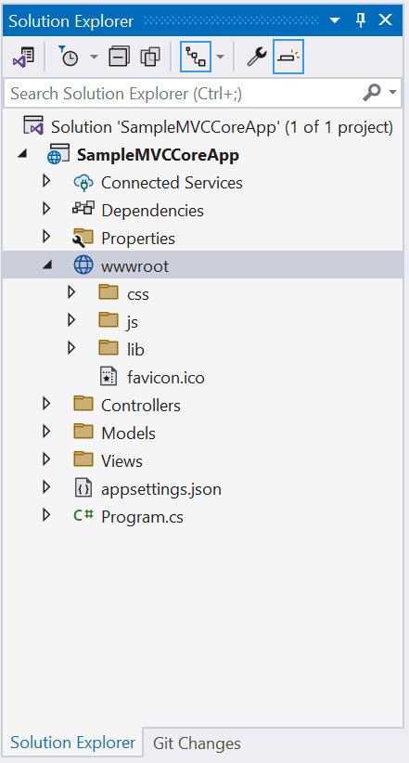Pin the Solution Explorer auto-hide icon

pyautogui.click(x=361, y=20)
